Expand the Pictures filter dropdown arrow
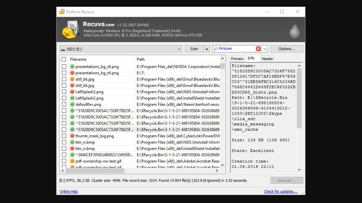The height and width of the screenshot is (203, 362). [265, 49]
